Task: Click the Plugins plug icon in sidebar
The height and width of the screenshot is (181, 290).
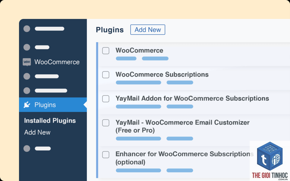Action: point(27,105)
